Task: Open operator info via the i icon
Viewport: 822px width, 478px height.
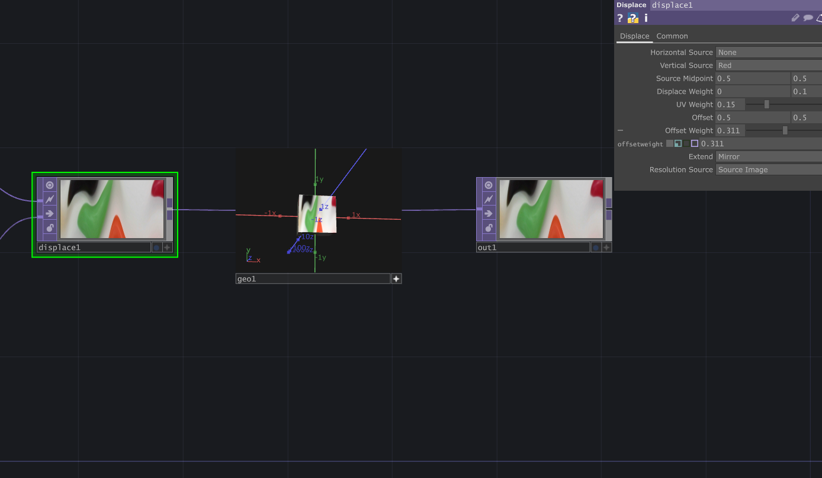Action: tap(646, 18)
